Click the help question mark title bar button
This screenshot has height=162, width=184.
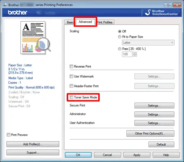tap(168, 5)
